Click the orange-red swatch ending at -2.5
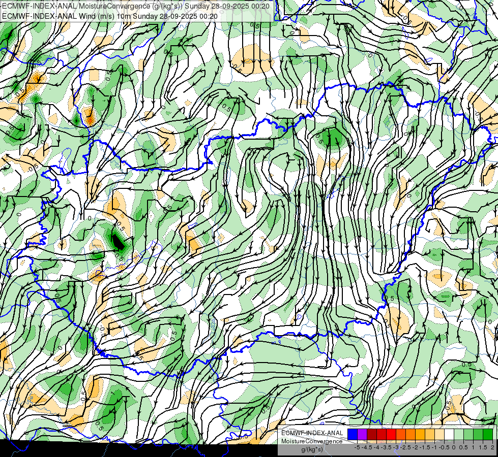 (x=401, y=434)
